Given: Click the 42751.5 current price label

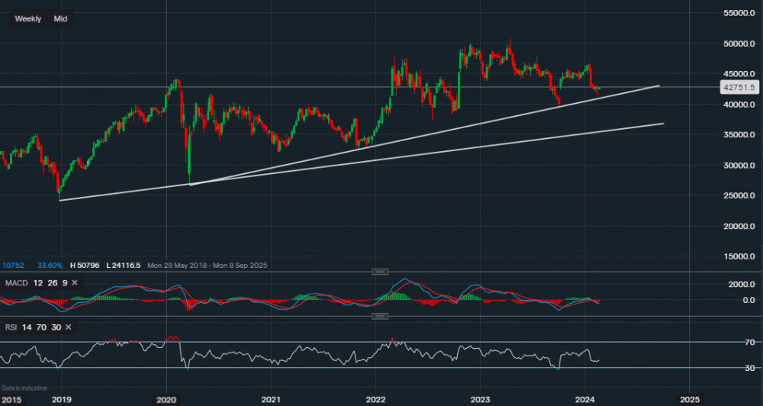Looking at the screenshot, I should tap(738, 88).
